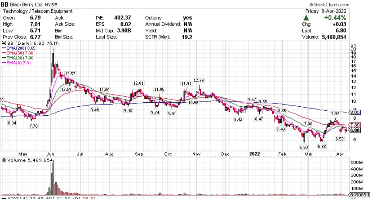The height and width of the screenshot is (199, 372).
Task: Click the 9.24 price annotation
Action: pos(155,112)
